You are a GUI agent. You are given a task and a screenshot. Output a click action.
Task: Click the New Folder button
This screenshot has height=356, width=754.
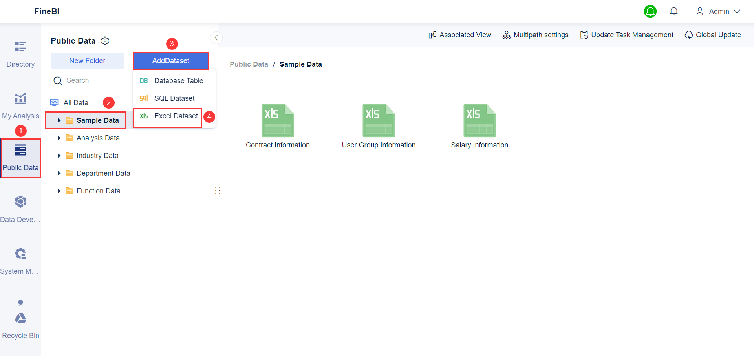point(87,61)
